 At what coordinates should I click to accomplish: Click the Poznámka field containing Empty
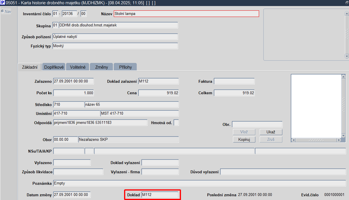[200, 183]
